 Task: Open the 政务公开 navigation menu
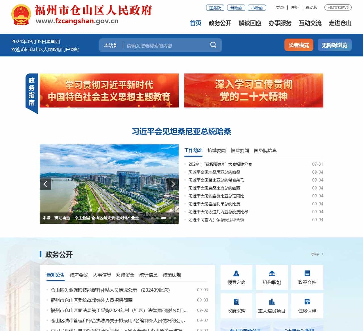(x=220, y=23)
